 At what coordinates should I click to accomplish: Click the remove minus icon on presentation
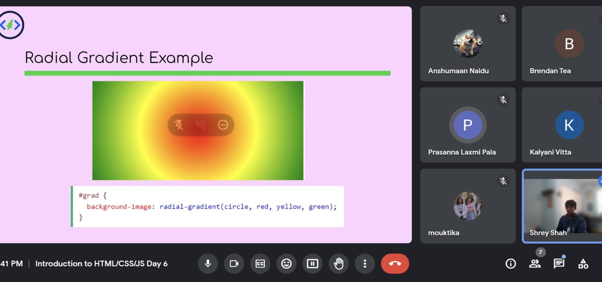223,125
